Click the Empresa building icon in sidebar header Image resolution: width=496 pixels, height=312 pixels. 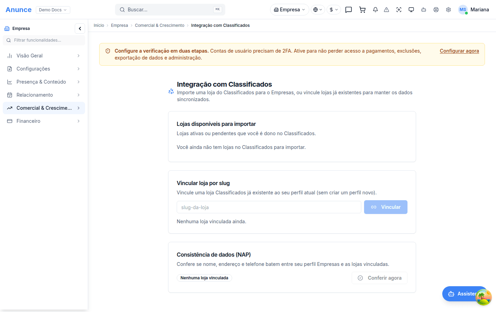pyautogui.click(x=7, y=29)
